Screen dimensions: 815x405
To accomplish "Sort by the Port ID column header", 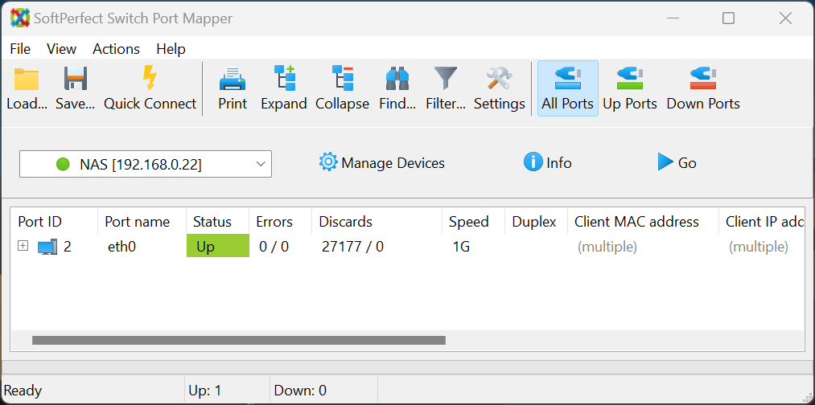I will click(54, 222).
